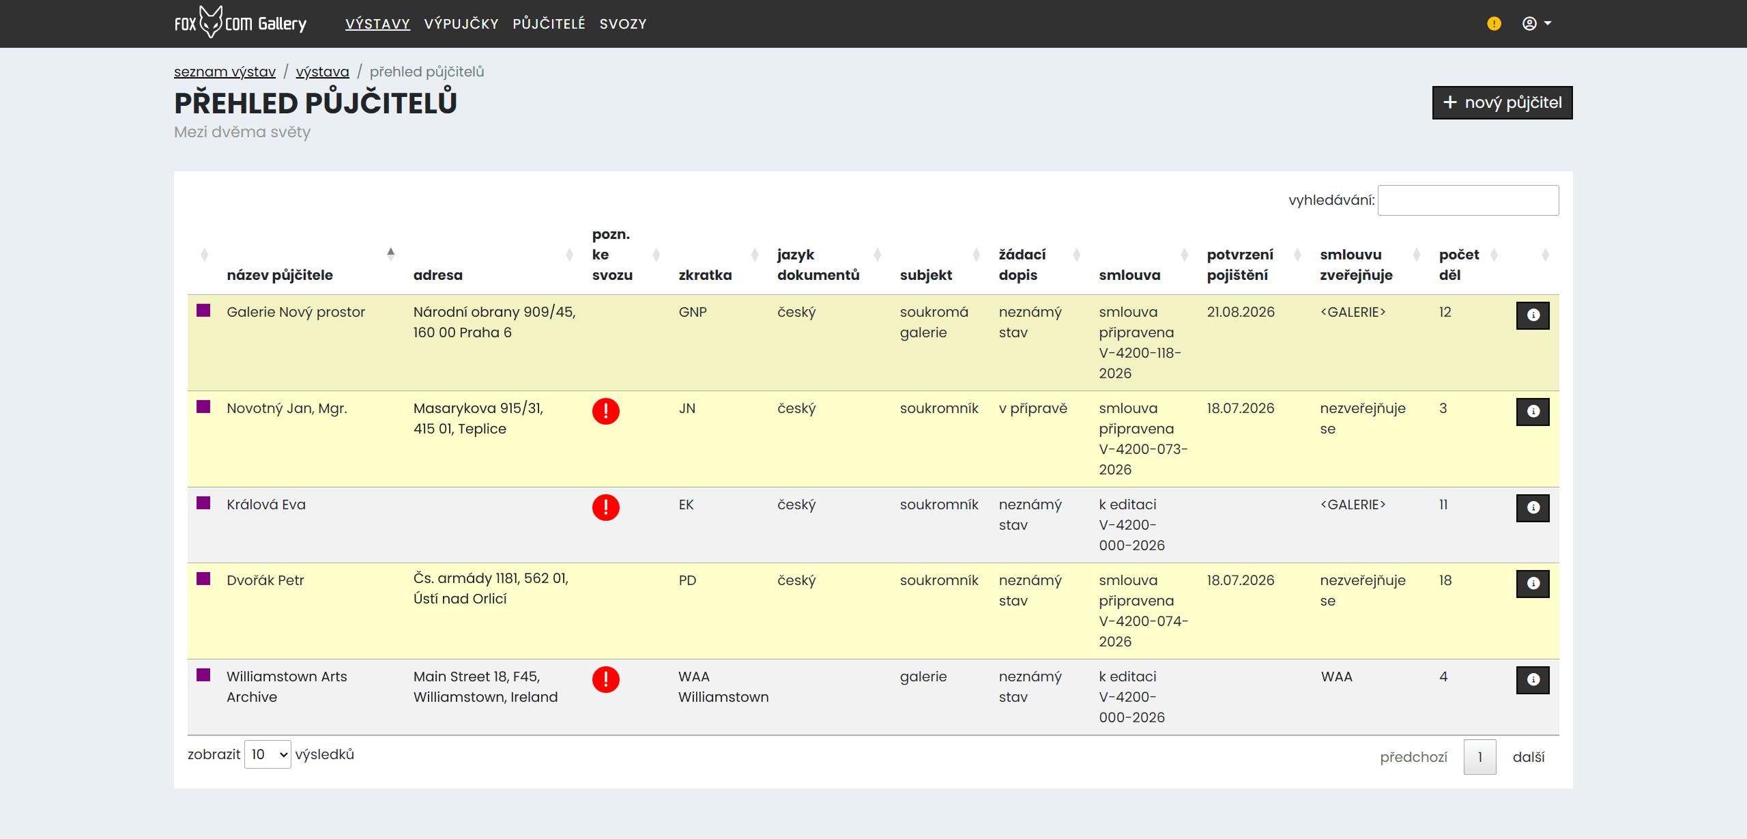Screen dimensions: 1747x839
Task: Click Foxcom Gallery logo
Action: (x=240, y=23)
